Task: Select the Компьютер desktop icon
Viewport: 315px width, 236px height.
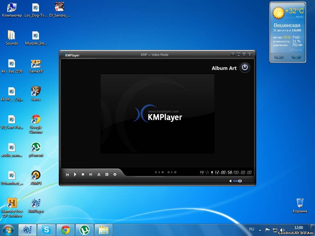Action: pos(12,10)
